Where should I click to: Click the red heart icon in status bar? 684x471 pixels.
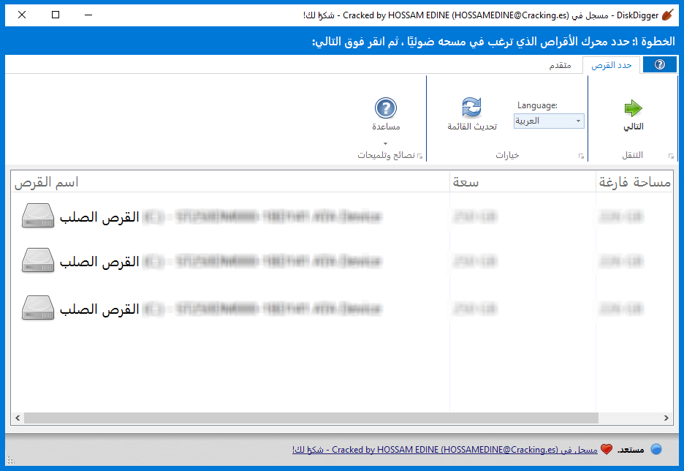pos(607,449)
